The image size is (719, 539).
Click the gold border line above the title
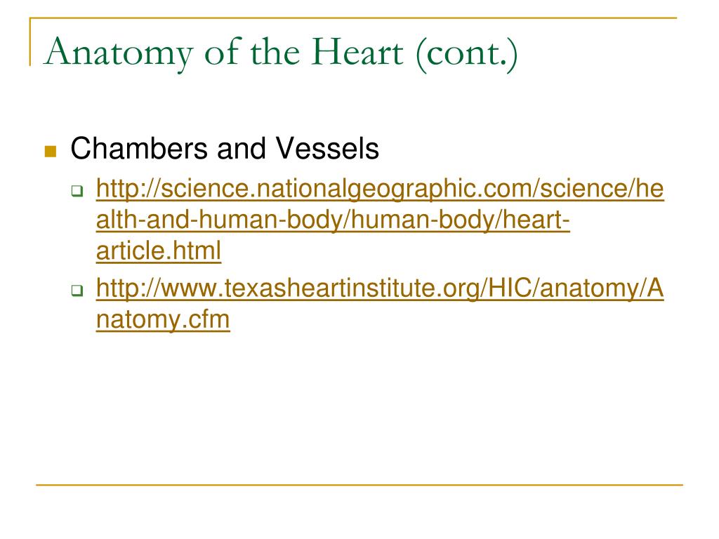point(353,18)
